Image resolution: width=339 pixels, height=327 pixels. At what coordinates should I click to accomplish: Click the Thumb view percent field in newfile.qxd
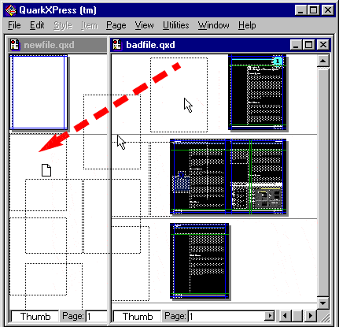pyautogui.click(x=35, y=317)
